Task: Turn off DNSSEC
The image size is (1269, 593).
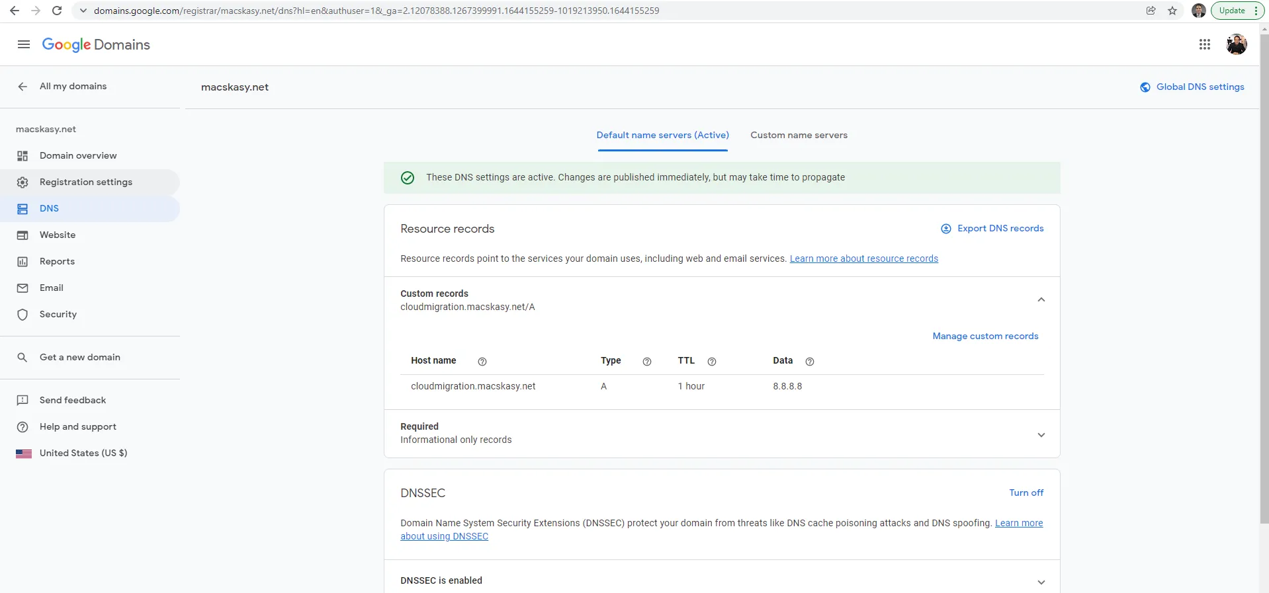Action: (1026, 493)
